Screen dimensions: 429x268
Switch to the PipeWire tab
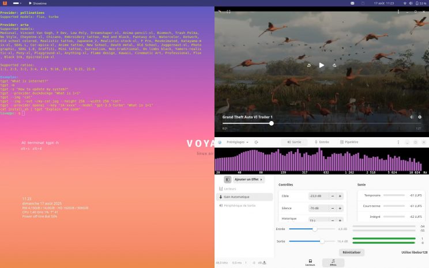pos(349,142)
